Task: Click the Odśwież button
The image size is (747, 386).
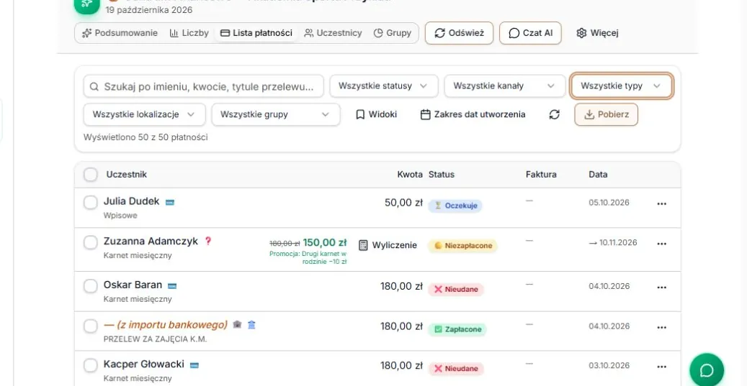Action: [460, 33]
